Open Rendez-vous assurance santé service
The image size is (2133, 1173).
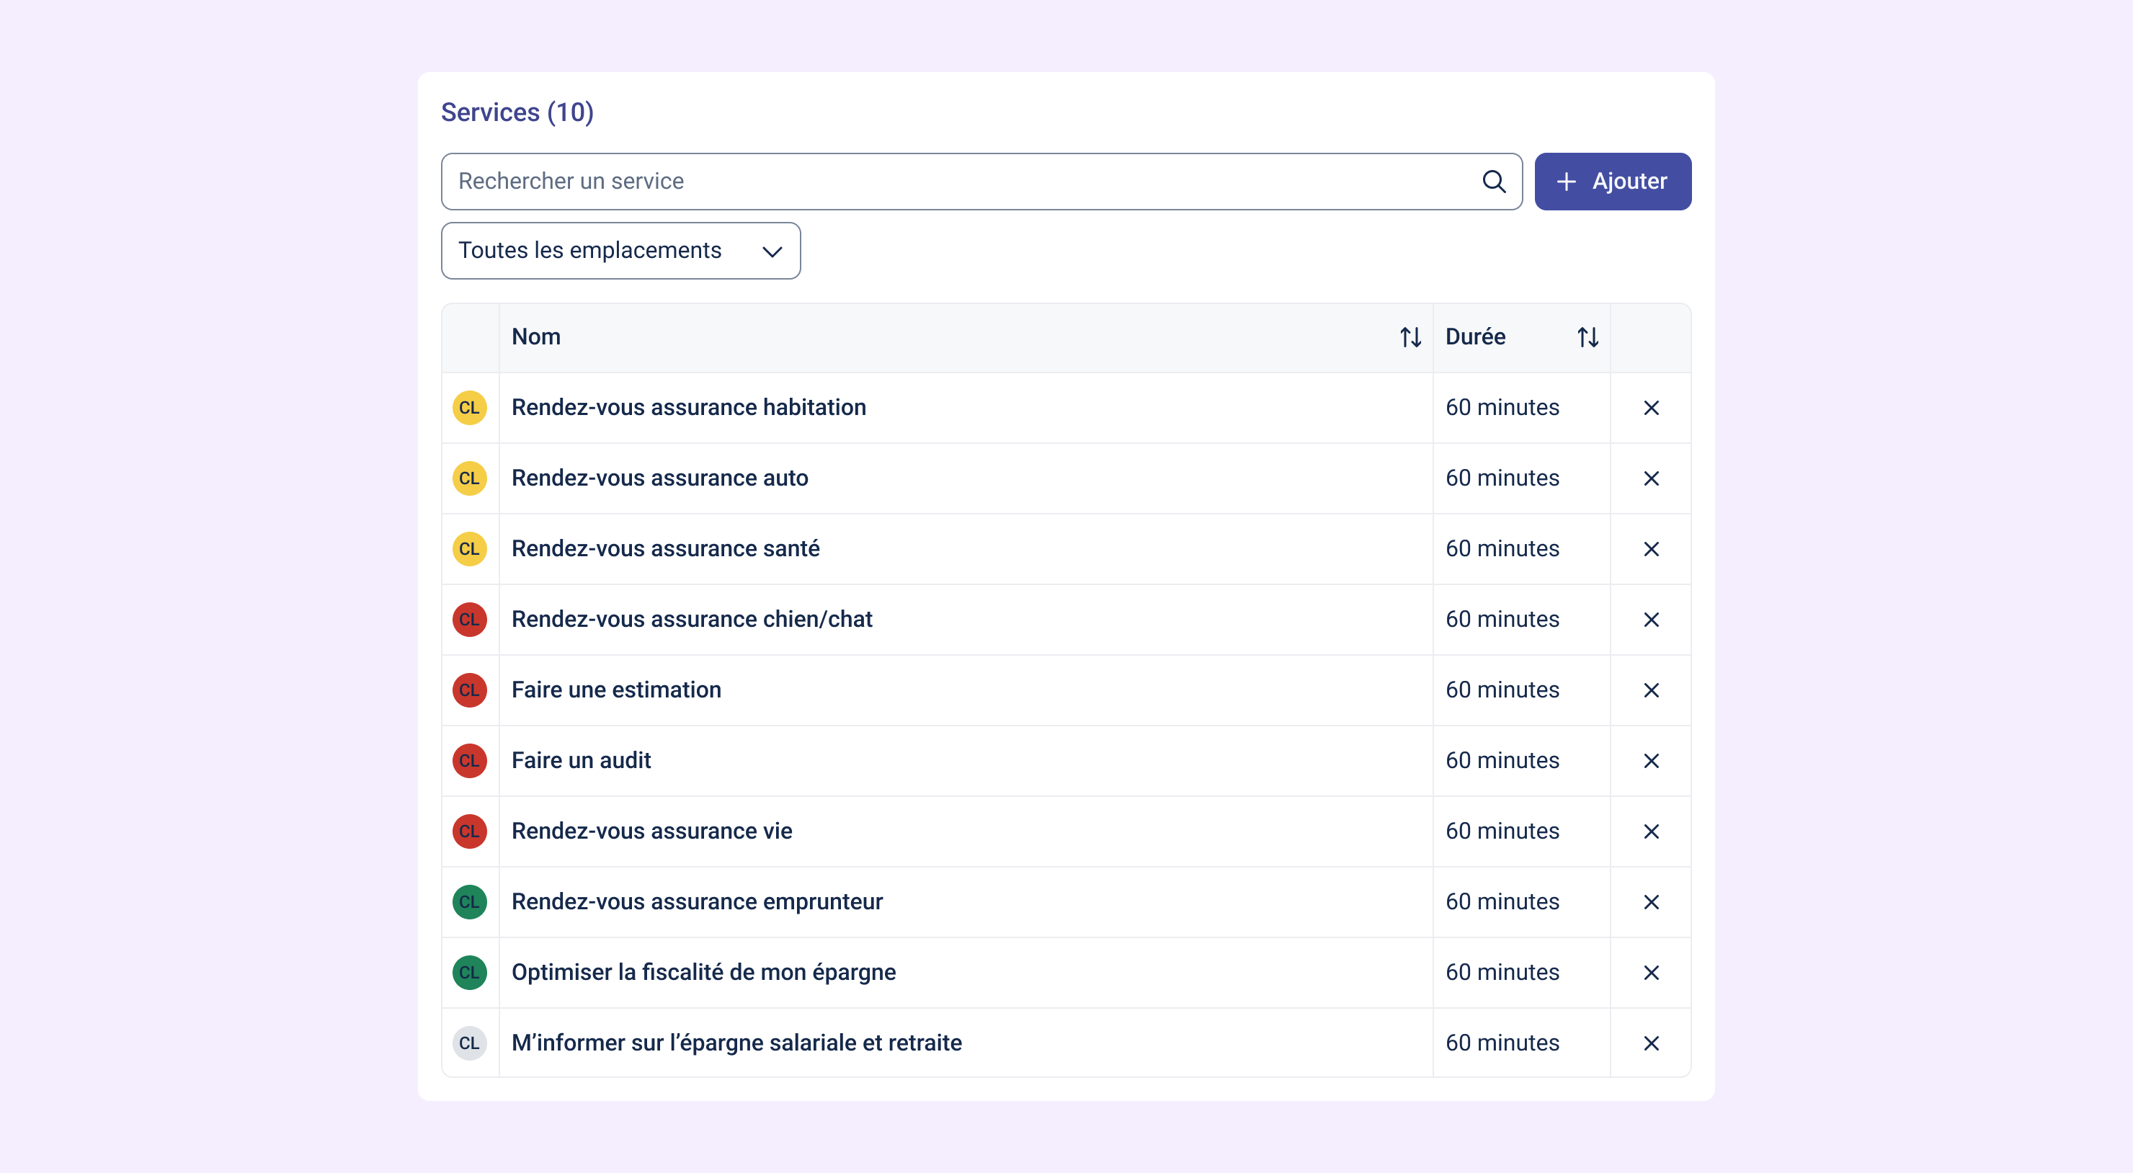tap(665, 549)
